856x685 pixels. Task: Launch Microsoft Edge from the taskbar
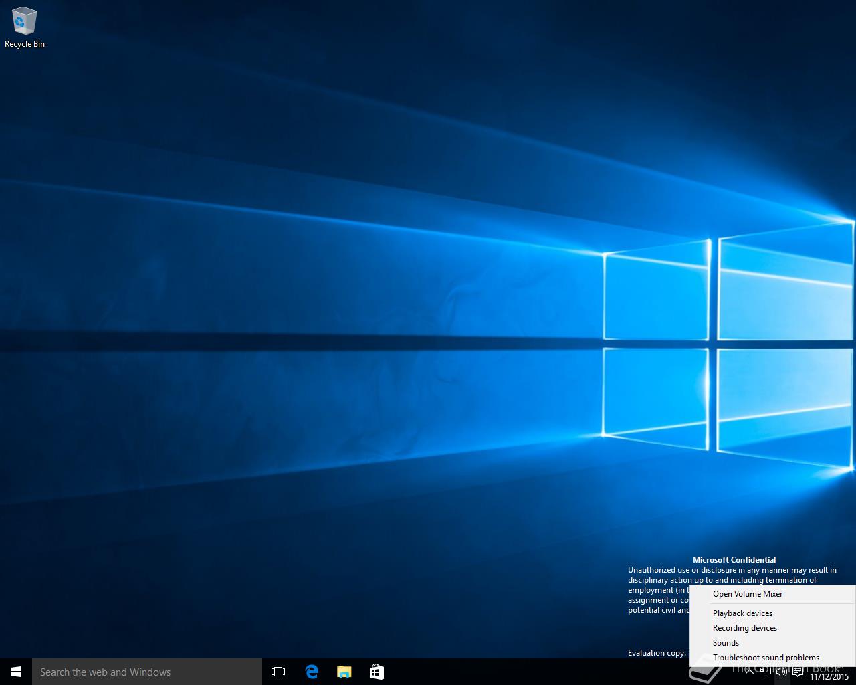[x=312, y=672]
